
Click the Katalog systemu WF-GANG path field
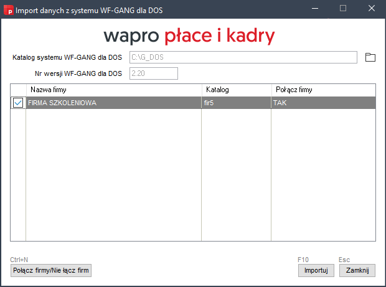[x=243, y=57]
